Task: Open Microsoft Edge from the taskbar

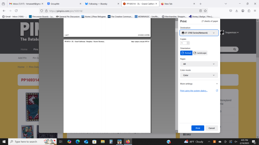Action: pyautogui.click(x=78, y=142)
